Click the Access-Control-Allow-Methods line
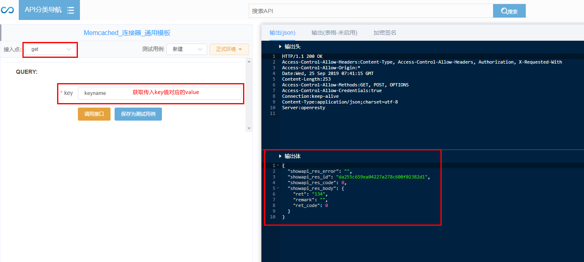Screen dimensions: 584x262 click(x=345, y=85)
